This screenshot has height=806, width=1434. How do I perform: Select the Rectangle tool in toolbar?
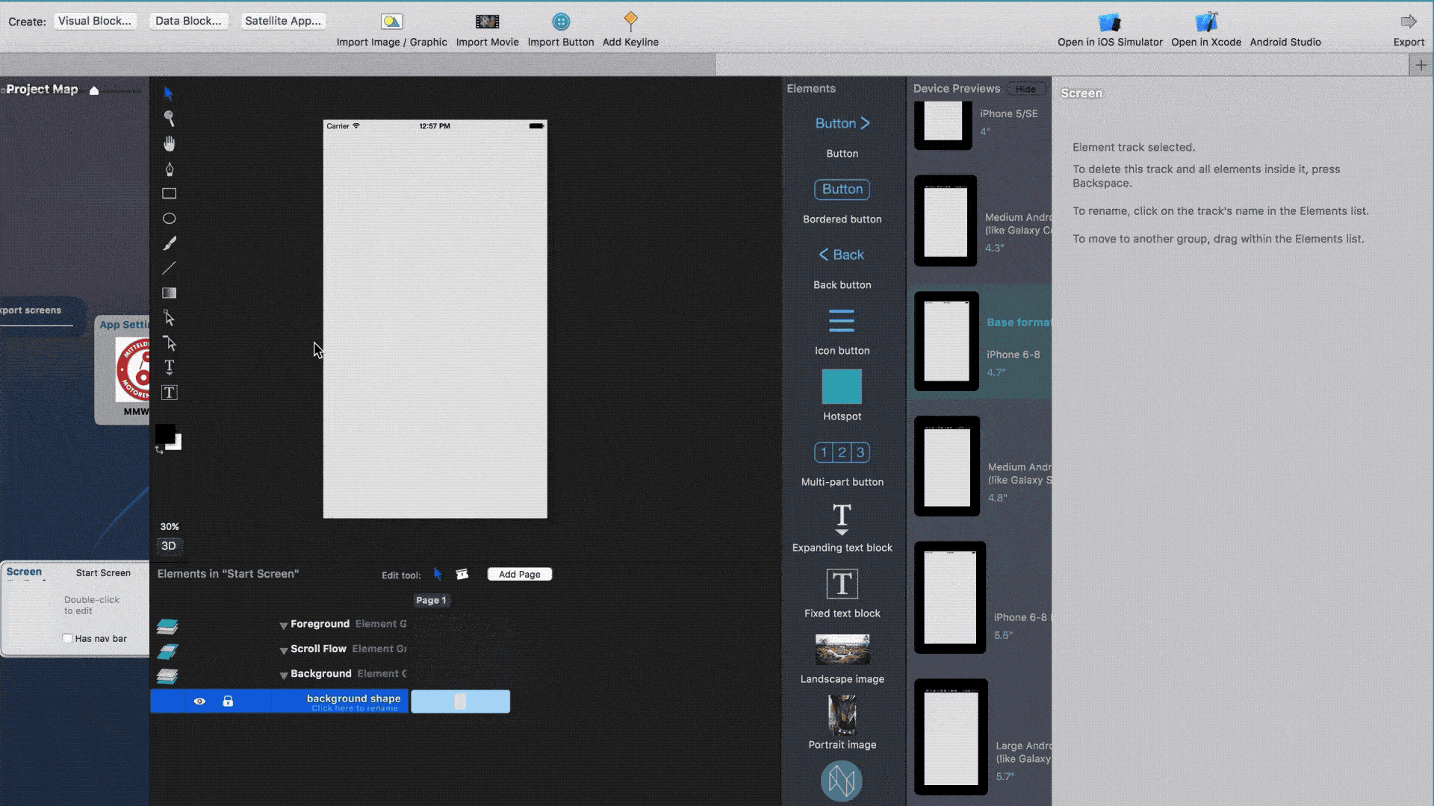[167, 193]
